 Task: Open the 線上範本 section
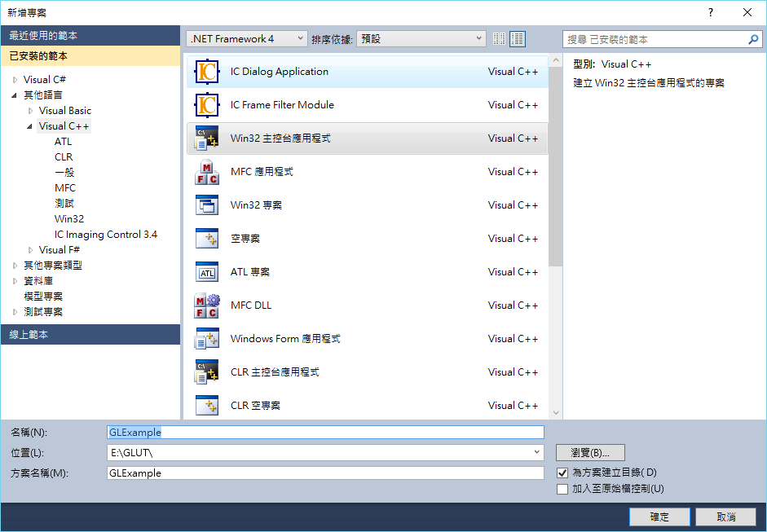point(90,335)
